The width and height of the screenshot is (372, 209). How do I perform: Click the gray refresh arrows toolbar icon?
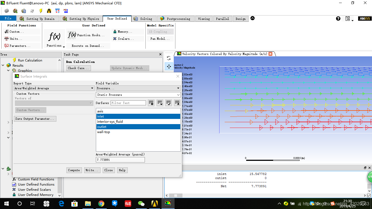coord(32,11)
